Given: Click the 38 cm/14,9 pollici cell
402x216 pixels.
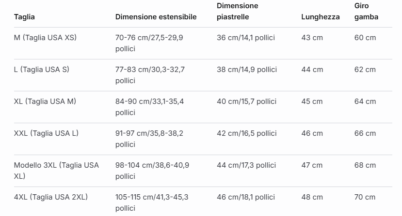Looking at the screenshot, I should [247, 70].
